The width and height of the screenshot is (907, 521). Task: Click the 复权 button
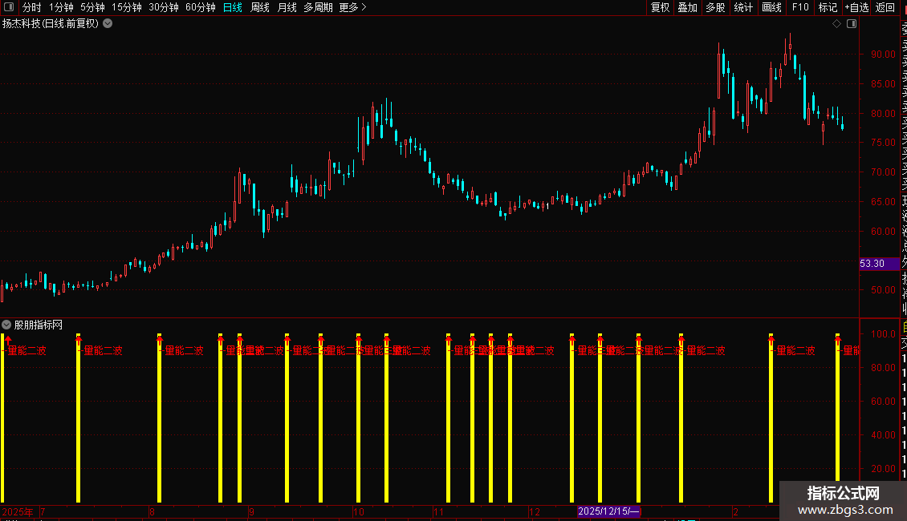[660, 7]
